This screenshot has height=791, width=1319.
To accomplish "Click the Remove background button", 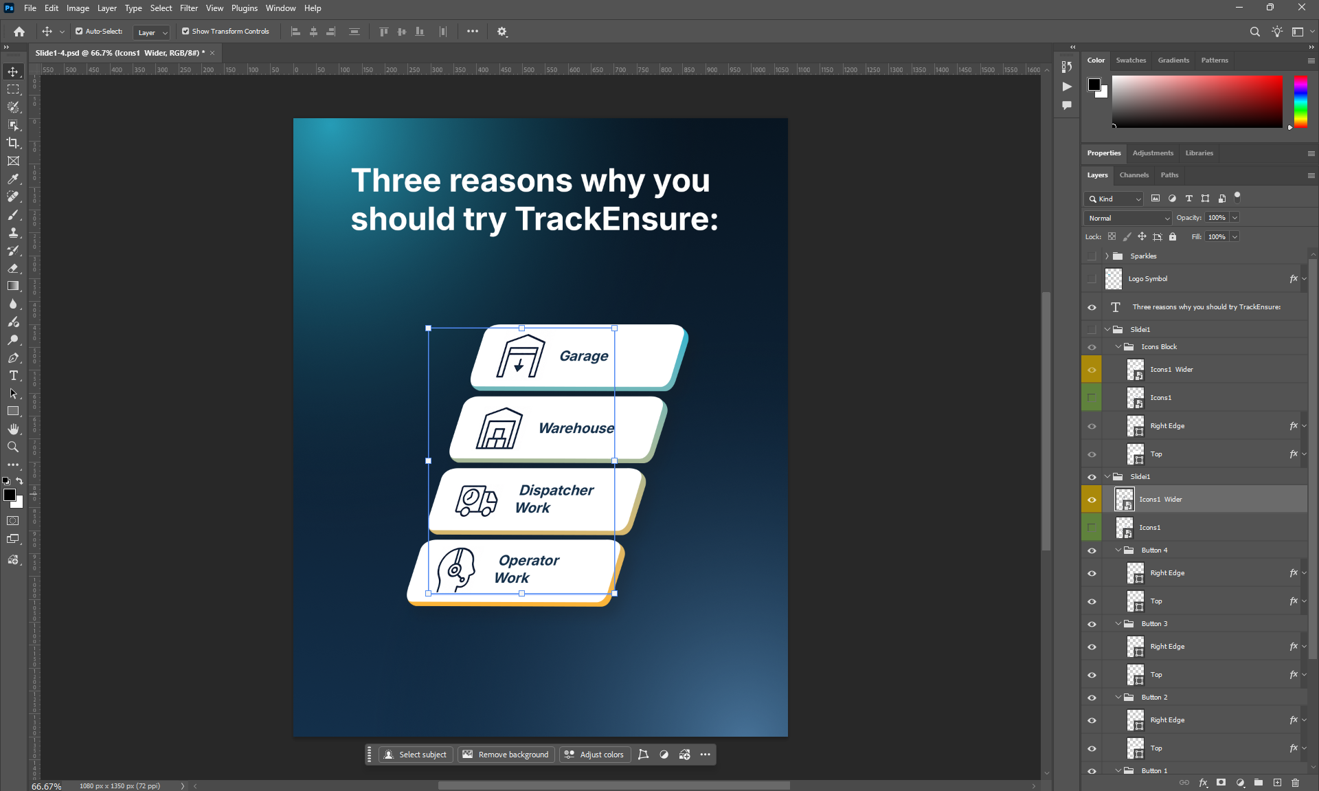I will point(506,755).
